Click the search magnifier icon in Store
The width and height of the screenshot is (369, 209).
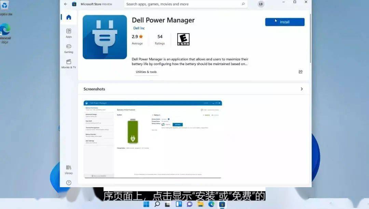243,4
